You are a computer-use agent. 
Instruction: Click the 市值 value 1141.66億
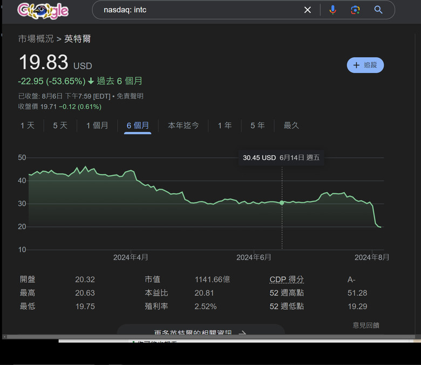212,280
